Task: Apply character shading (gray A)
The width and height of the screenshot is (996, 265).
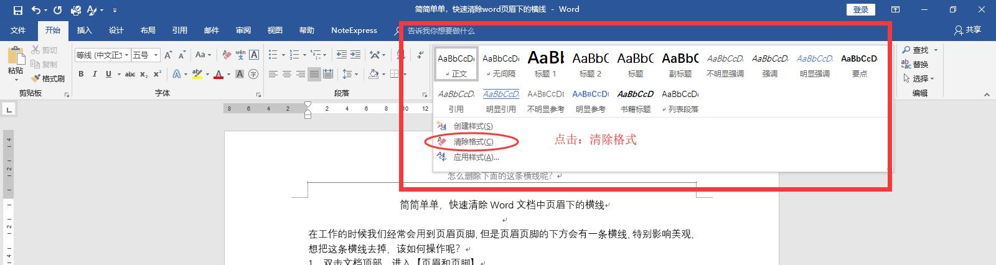Action: 240,74
